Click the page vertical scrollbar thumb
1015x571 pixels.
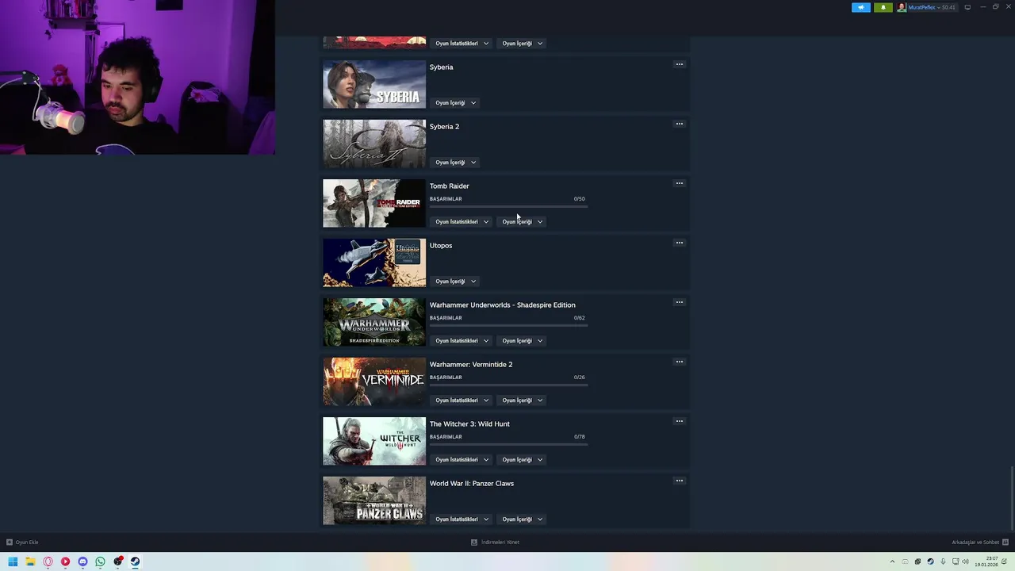(x=1012, y=498)
